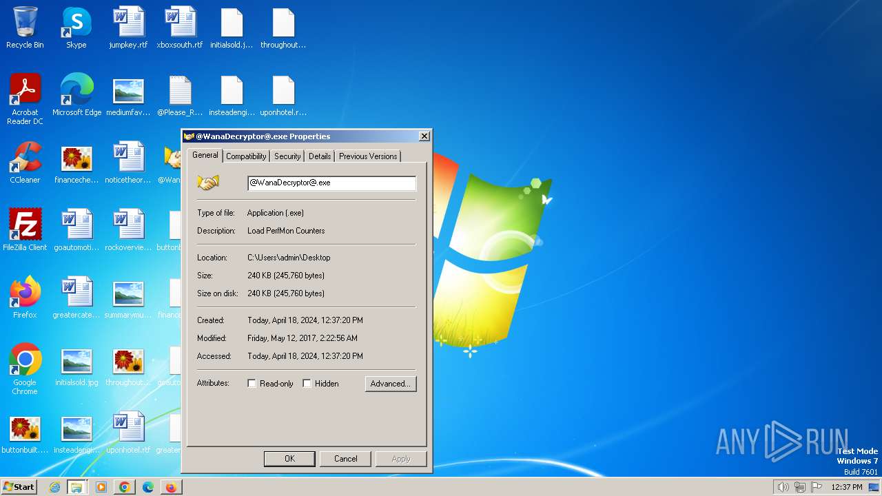Launch Firefox from the taskbar
The height and width of the screenshot is (496, 882).
pos(171,487)
